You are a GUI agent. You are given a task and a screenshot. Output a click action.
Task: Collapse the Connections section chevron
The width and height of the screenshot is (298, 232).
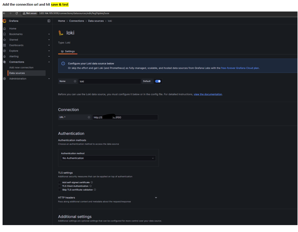point(49,62)
